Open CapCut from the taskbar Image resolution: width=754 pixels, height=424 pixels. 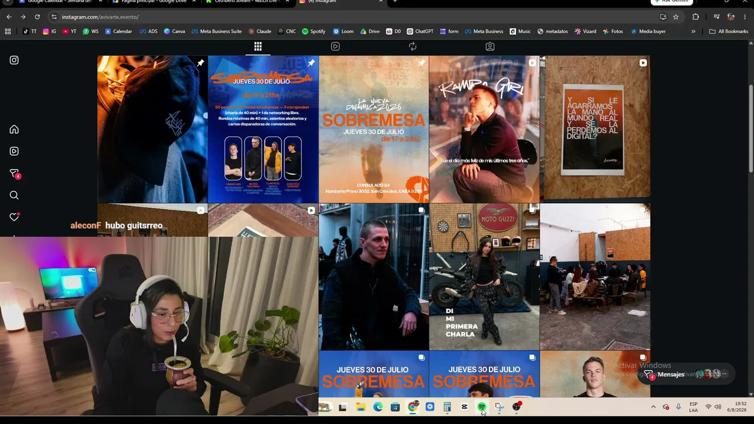tap(465, 407)
